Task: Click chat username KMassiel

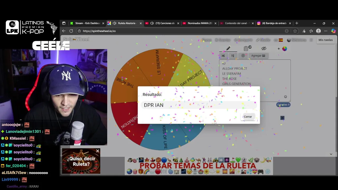Action: tap(18, 138)
